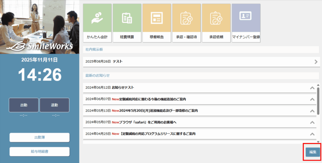The width and height of the screenshot is (322, 163).
Task: Click the SmileWorks logo
Action: [40, 47]
